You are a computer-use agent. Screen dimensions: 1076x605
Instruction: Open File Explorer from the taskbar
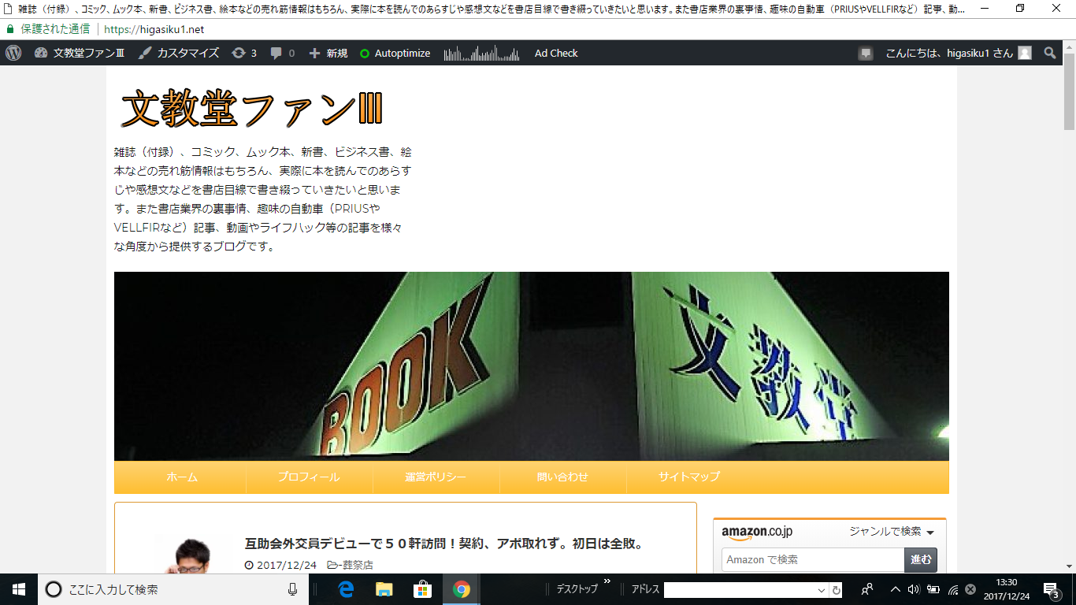384,589
